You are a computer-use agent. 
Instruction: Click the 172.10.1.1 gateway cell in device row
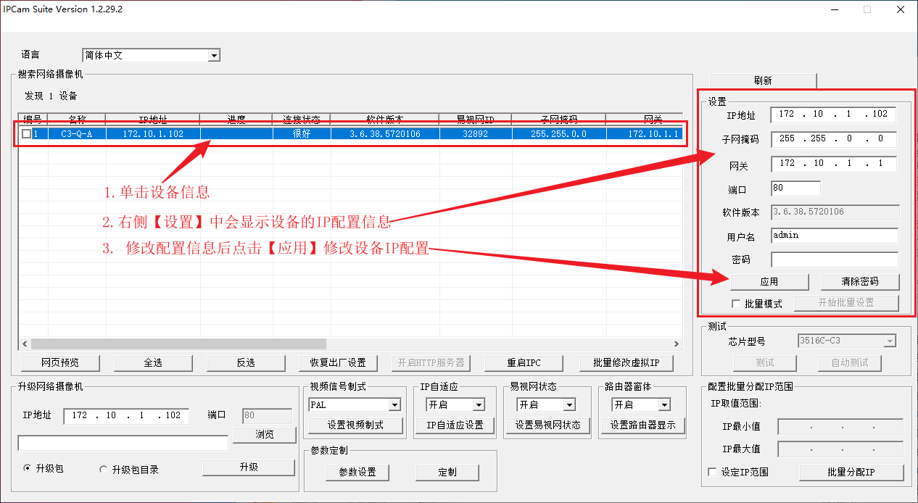(644, 134)
